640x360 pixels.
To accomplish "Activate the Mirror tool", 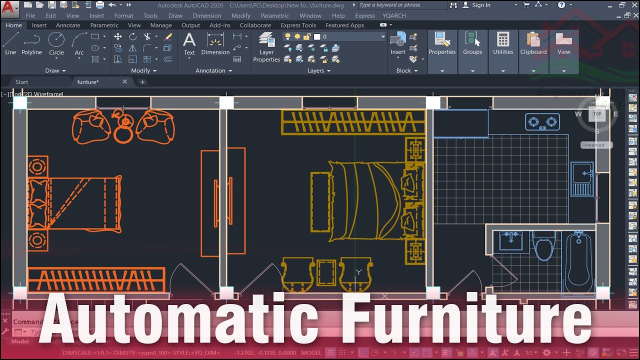I will [x=132, y=48].
